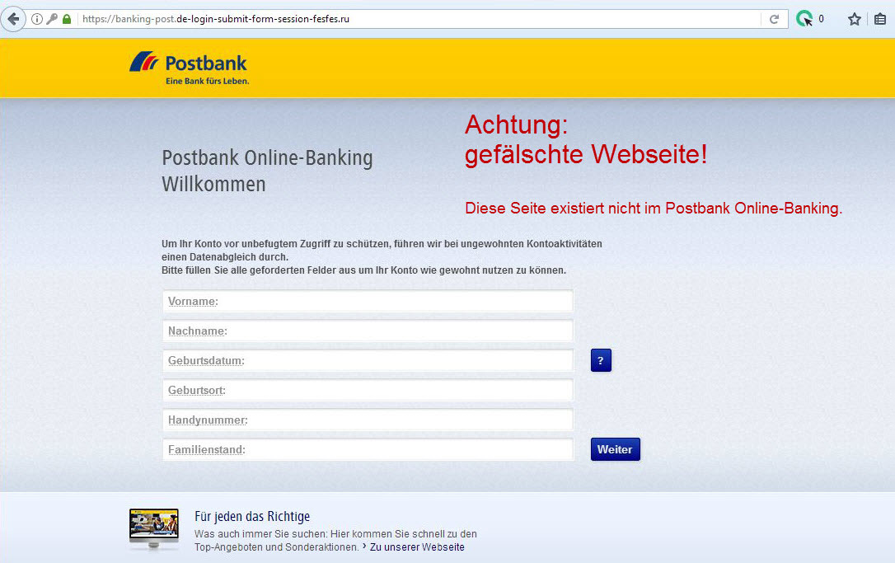This screenshot has height=563, width=895.
Task: Click the computer monitor thumbnail image
Action: (154, 529)
